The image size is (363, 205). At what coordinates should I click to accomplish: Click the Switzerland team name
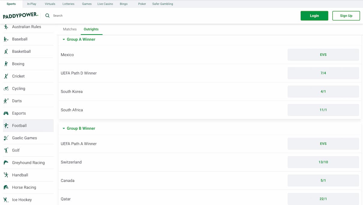pyautogui.click(x=71, y=162)
